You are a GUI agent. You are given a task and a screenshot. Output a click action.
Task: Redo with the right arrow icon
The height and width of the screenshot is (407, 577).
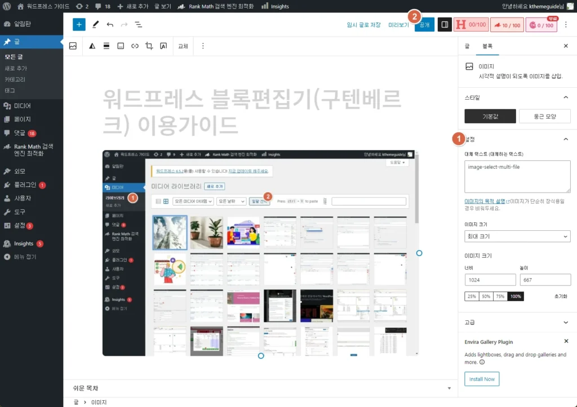tap(124, 25)
